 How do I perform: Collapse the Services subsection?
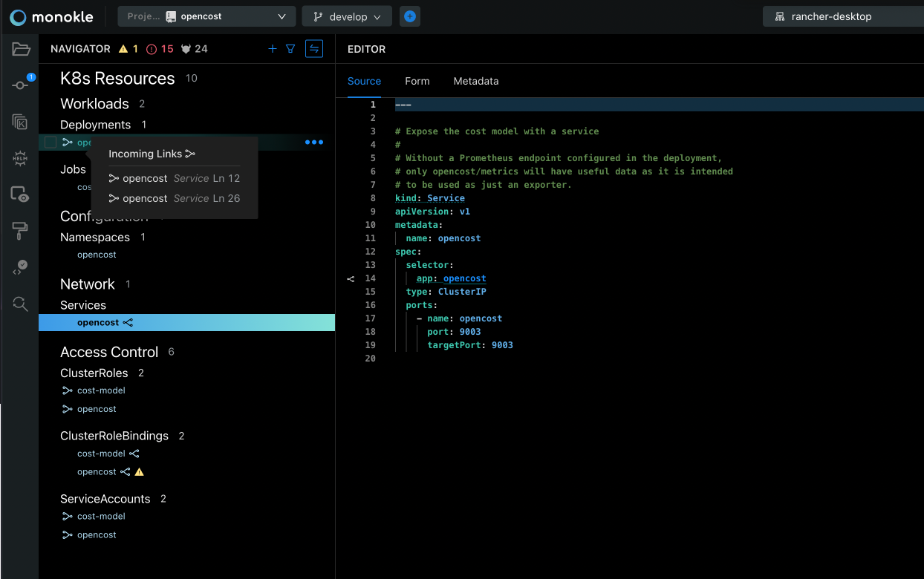[x=83, y=305]
